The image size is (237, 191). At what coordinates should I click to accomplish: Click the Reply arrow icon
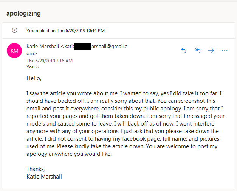(x=184, y=50)
